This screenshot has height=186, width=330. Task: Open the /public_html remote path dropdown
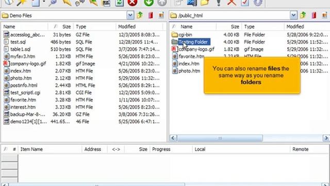click(293, 16)
